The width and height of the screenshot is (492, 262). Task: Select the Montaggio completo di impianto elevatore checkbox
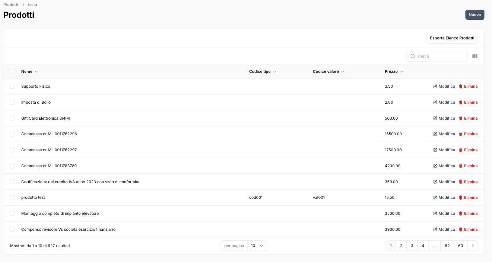pos(12,214)
